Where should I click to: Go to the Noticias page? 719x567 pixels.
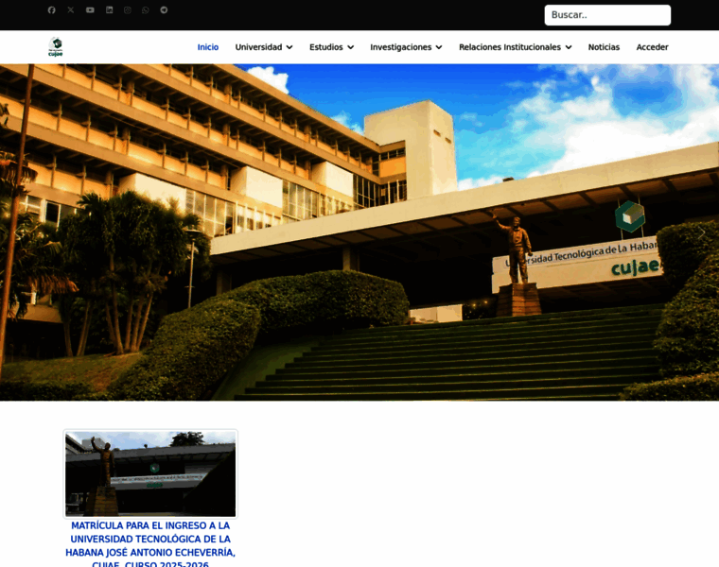click(604, 47)
